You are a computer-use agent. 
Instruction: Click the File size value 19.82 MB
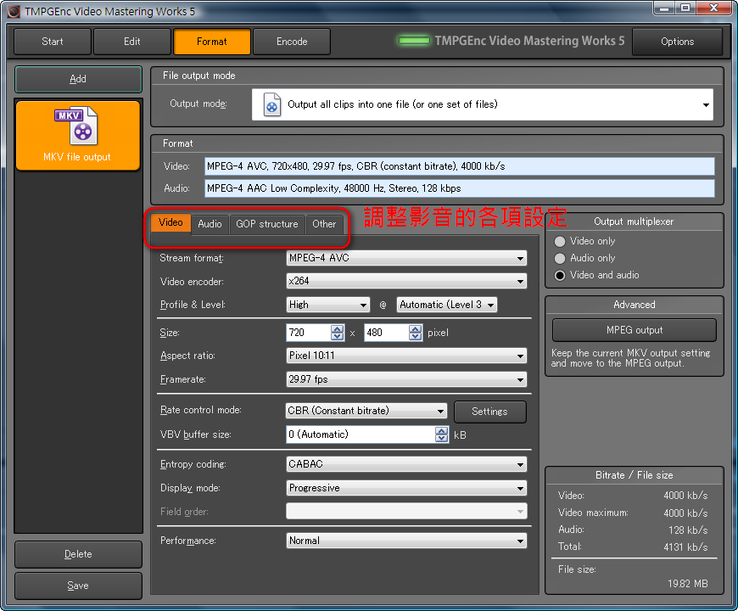pyautogui.click(x=687, y=584)
